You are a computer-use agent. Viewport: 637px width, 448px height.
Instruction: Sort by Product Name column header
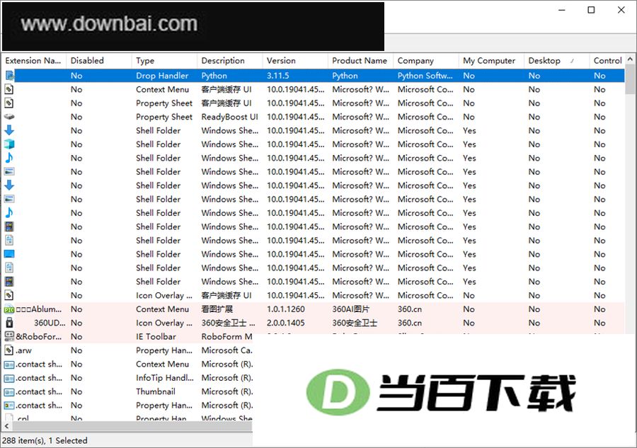[x=361, y=61]
